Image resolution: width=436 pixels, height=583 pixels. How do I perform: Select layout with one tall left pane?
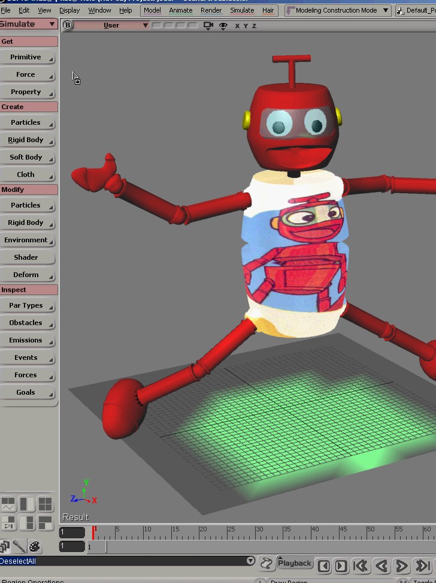pos(27,523)
